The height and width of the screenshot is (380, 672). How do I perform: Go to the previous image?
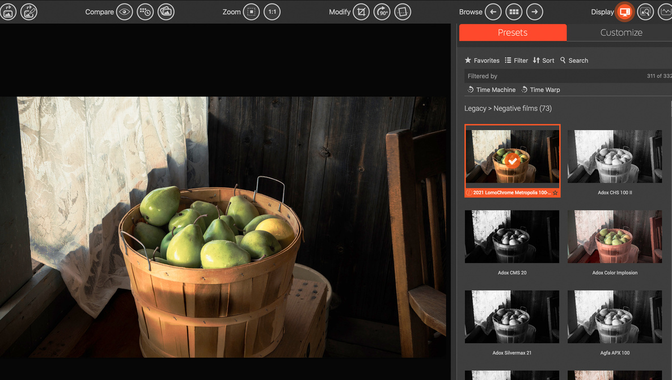(493, 12)
